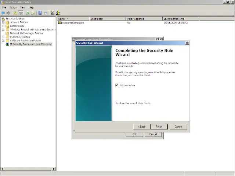Open the View menu
Screen dimensions: 235x176
point(22,7)
